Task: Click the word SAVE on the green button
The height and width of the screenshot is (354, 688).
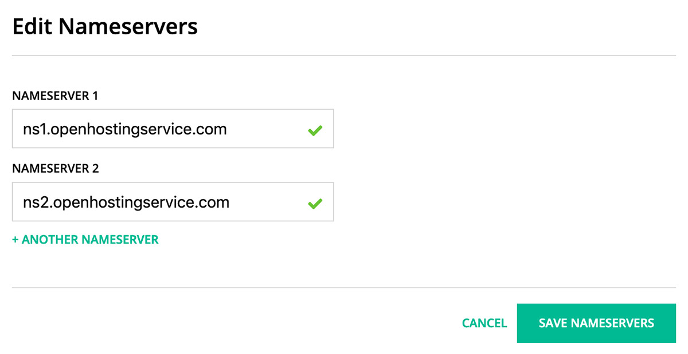Action: click(x=554, y=323)
